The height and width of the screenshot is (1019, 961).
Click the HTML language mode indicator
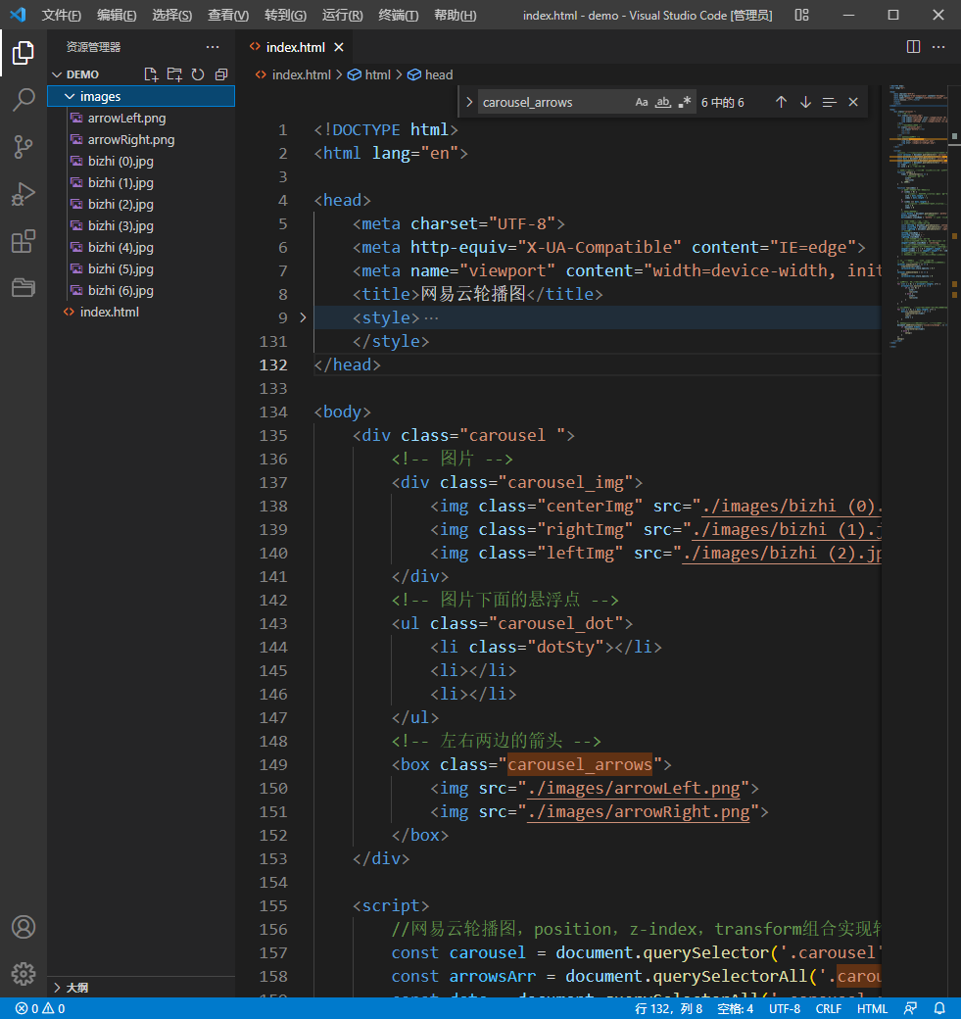pyautogui.click(x=872, y=1008)
